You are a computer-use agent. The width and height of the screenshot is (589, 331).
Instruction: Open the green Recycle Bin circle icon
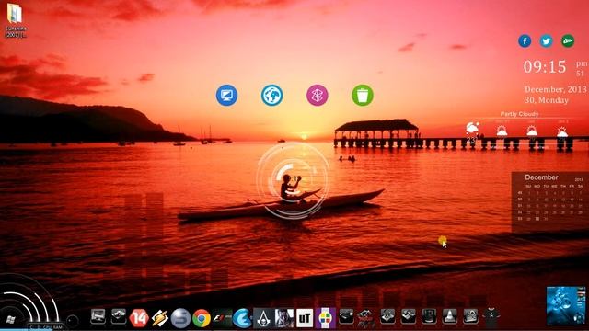pos(363,95)
